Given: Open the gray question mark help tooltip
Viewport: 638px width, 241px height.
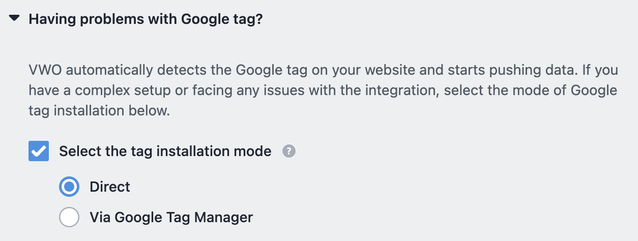Looking at the screenshot, I should coord(289,151).
